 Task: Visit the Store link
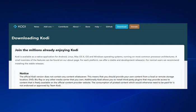pyautogui.click(x=88, y=27)
